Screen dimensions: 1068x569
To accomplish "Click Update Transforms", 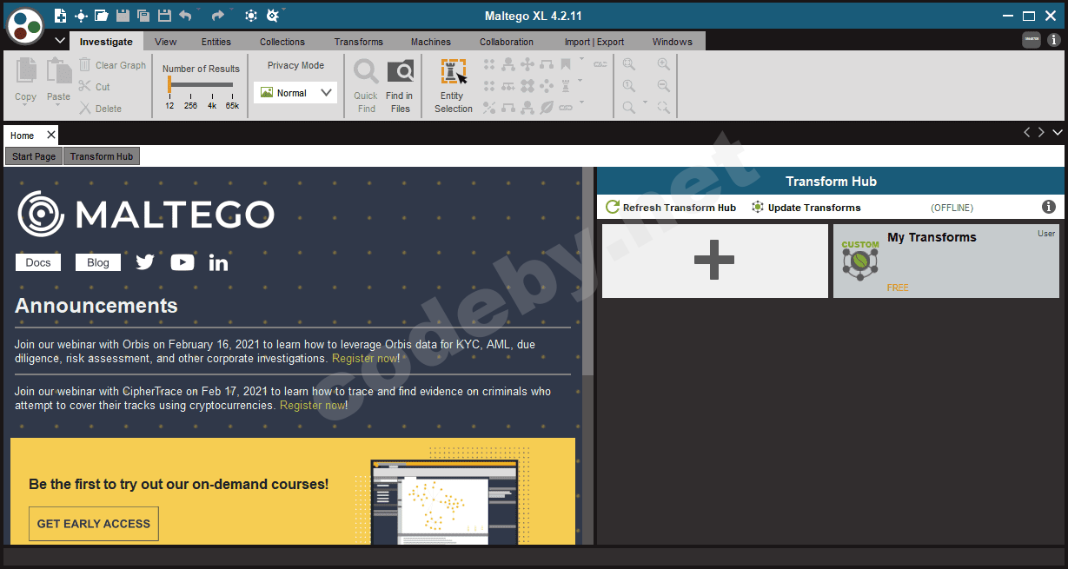I will [806, 208].
